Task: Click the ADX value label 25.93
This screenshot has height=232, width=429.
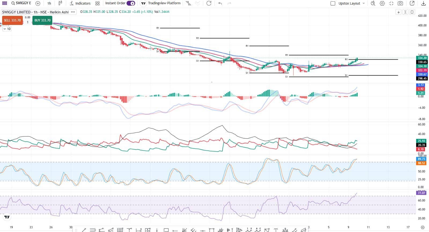Action: click(421, 141)
